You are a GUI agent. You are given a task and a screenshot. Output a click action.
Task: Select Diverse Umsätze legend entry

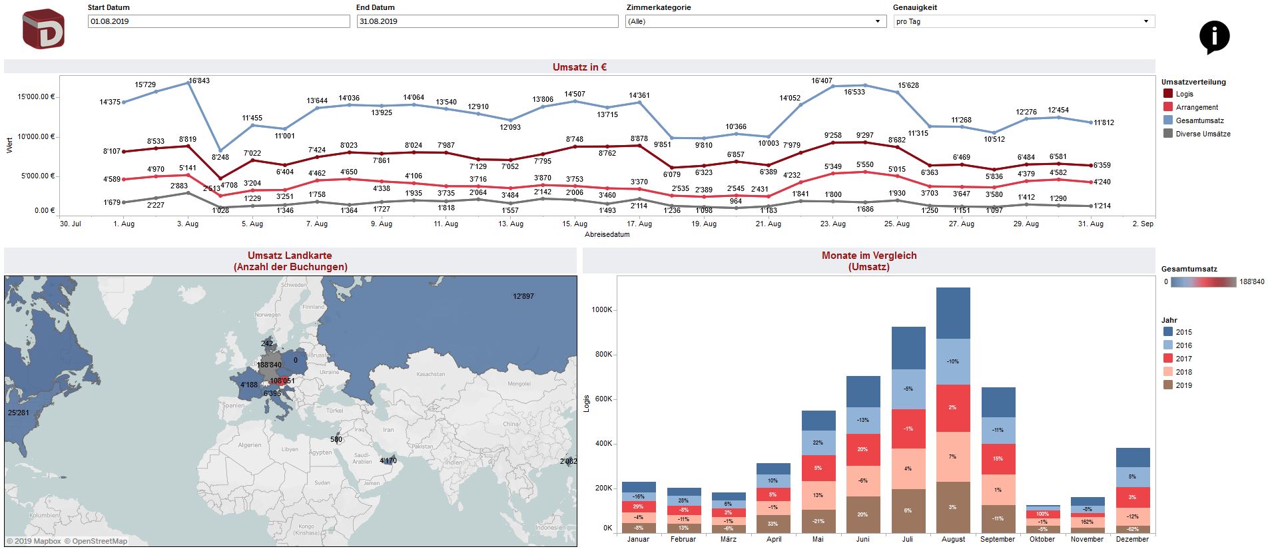1203,134
